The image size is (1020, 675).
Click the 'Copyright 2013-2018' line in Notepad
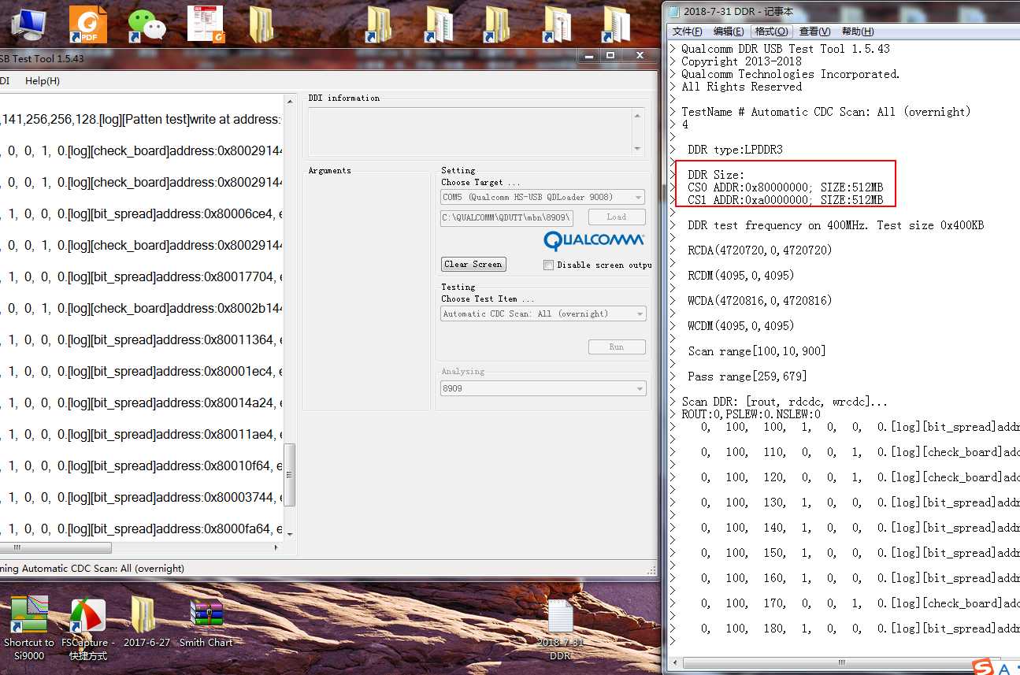click(741, 61)
